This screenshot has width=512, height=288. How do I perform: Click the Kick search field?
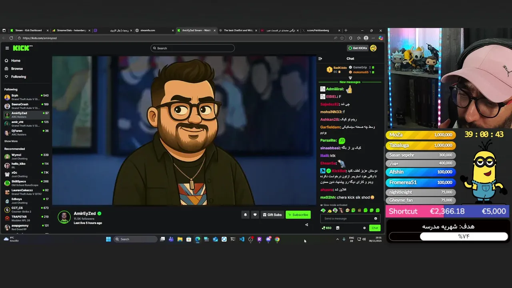tap(192, 48)
